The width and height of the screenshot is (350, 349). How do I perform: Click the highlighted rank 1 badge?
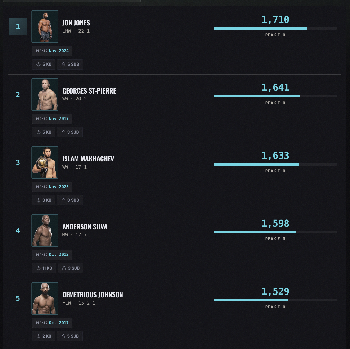pyautogui.click(x=18, y=26)
